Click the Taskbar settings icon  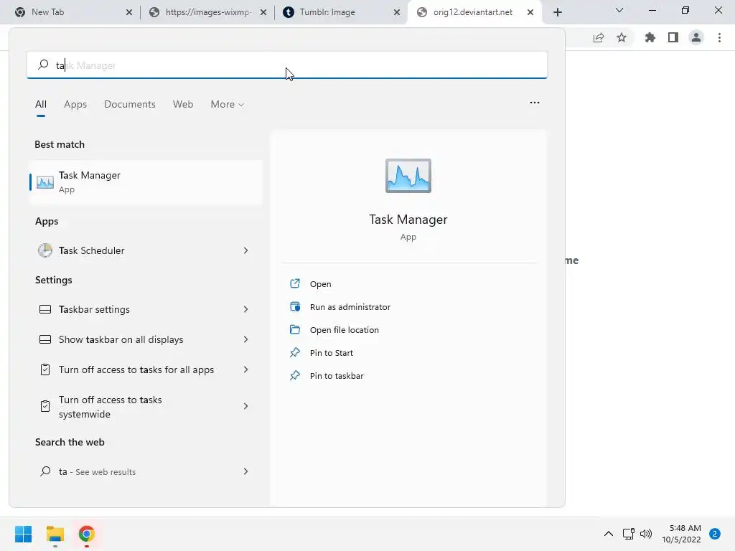[45, 309]
